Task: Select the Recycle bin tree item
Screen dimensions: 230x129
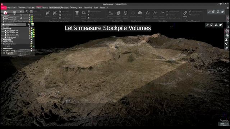Action: point(9,53)
